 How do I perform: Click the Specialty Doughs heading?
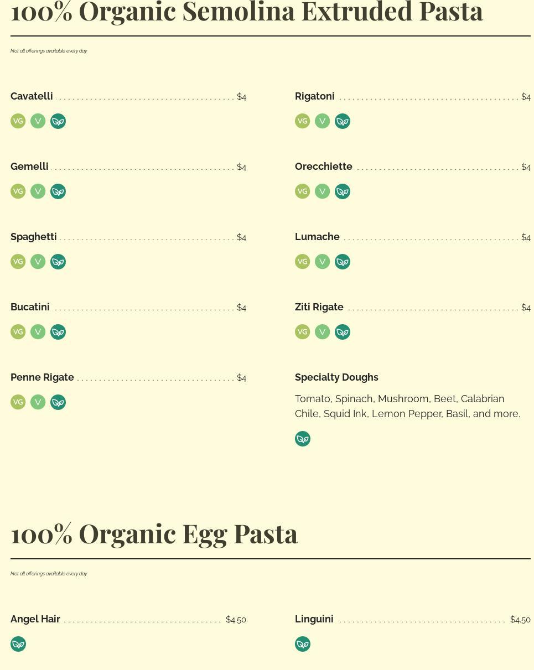point(336,377)
